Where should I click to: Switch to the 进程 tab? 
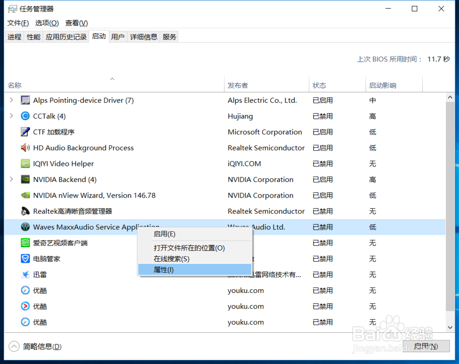(x=14, y=37)
